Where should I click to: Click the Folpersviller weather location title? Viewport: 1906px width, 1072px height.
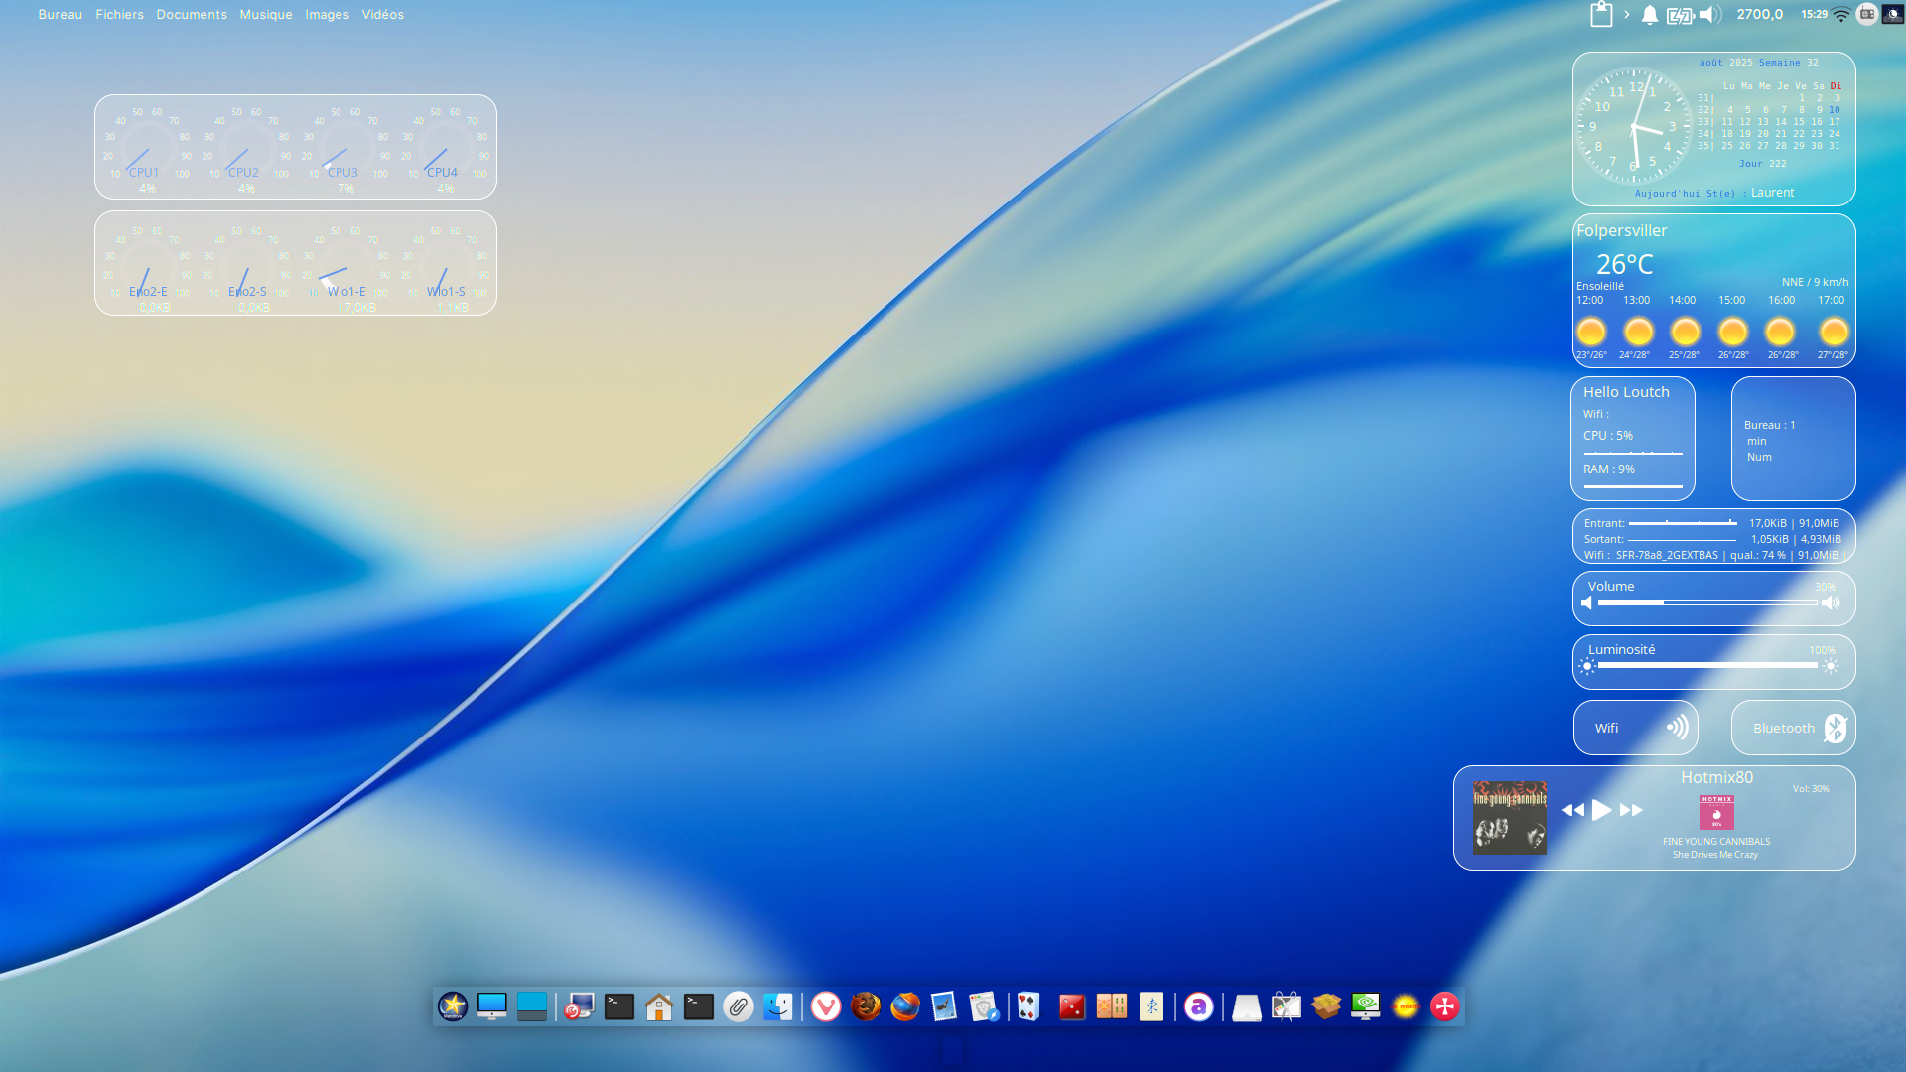click(x=1622, y=230)
